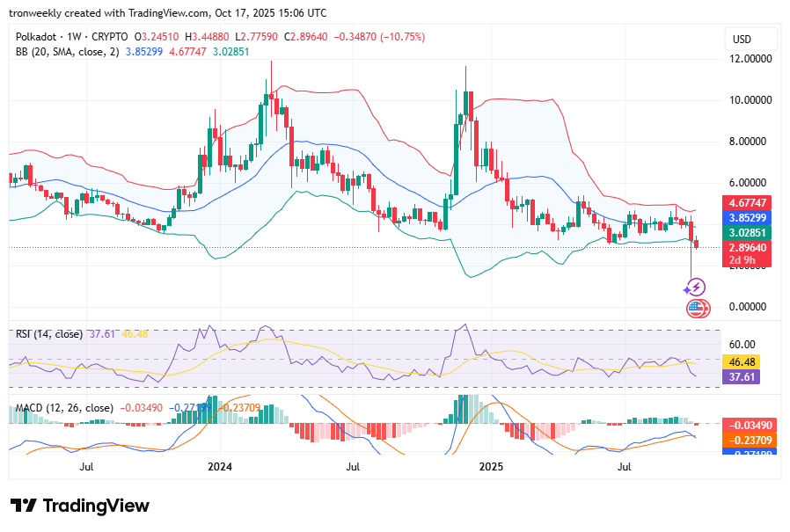
Task: Open the USD currency selector
Action: tap(742, 39)
